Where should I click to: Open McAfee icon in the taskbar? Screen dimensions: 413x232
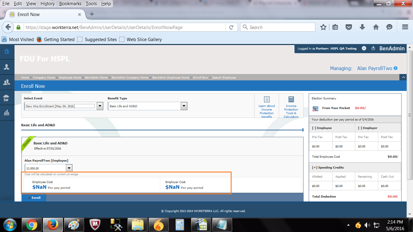click(95, 225)
